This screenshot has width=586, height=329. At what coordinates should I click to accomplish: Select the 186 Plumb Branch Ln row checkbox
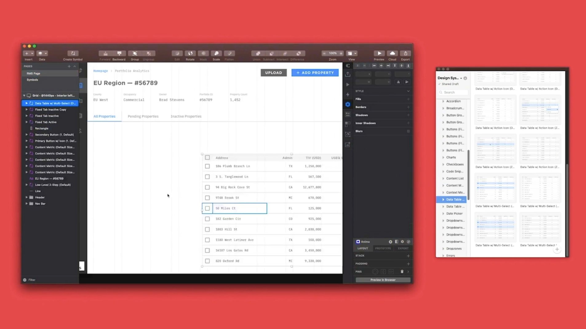coord(207,166)
